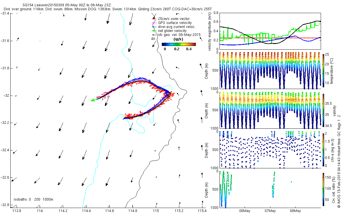Click the 'velocity magnitude (m/s)' axis label
The width and height of the screenshot is (343, 214).
pos(210,32)
